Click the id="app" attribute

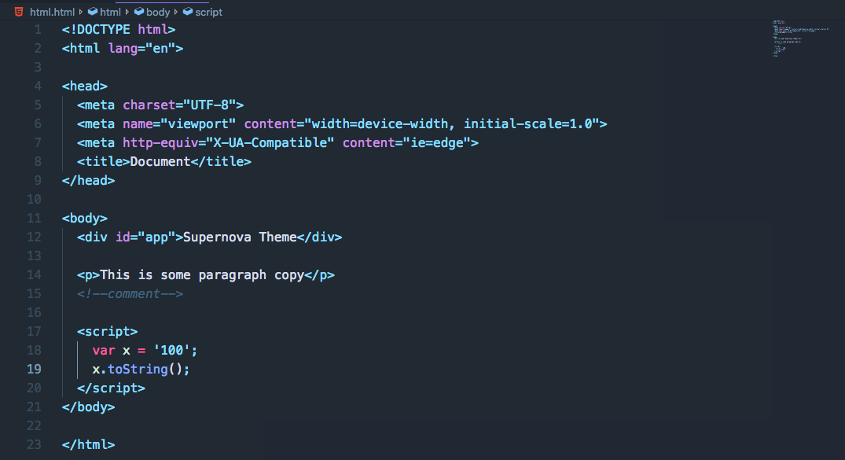click(145, 237)
